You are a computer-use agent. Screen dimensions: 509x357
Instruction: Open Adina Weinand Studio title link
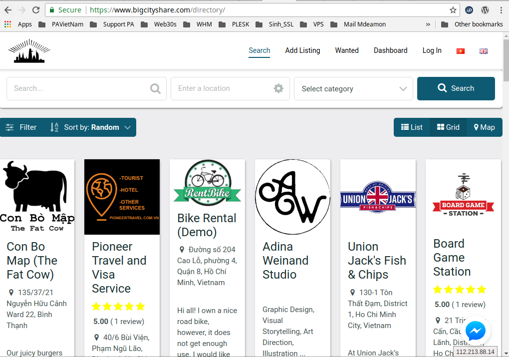285,261
